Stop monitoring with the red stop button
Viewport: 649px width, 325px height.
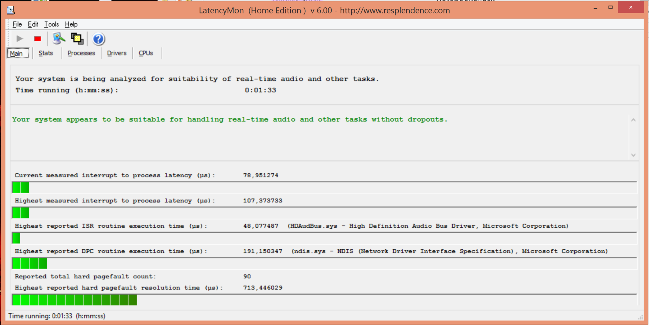pyautogui.click(x=38, y=39)
